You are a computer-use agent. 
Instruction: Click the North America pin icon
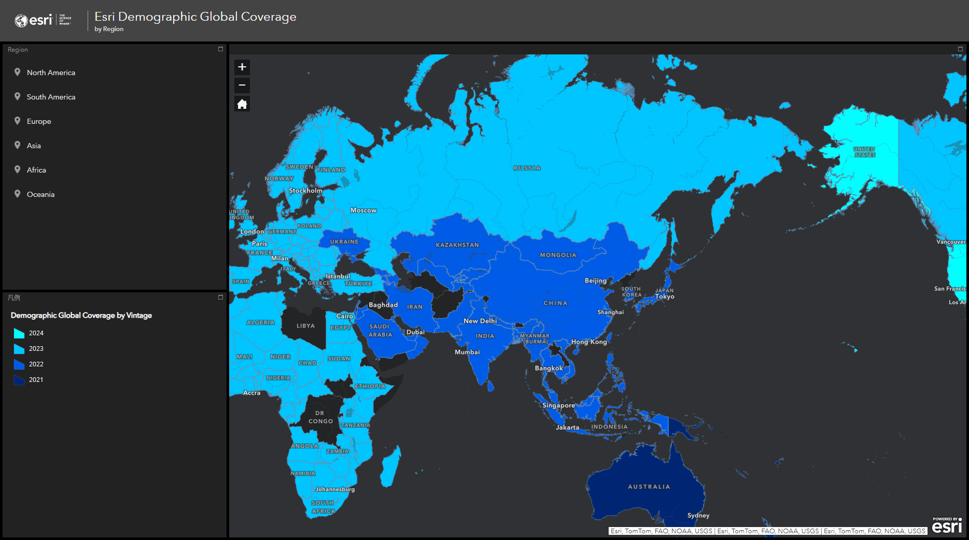pos(17,72)
